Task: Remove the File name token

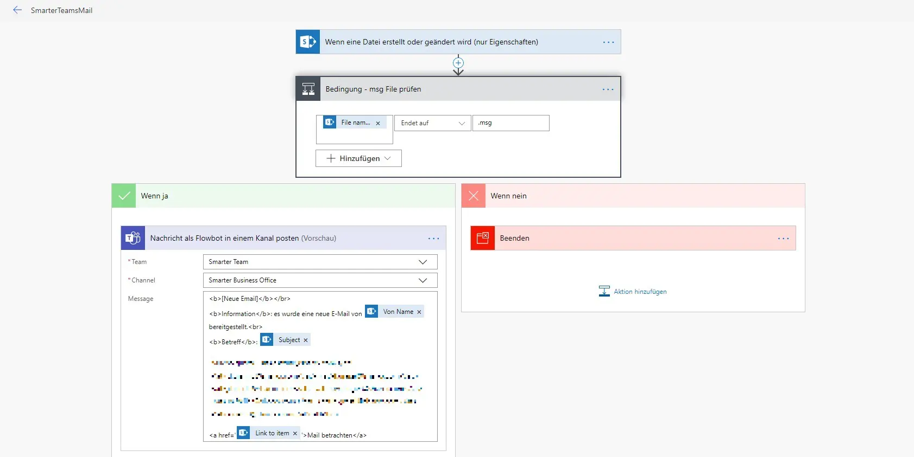Action: click(x=378, y=123)
